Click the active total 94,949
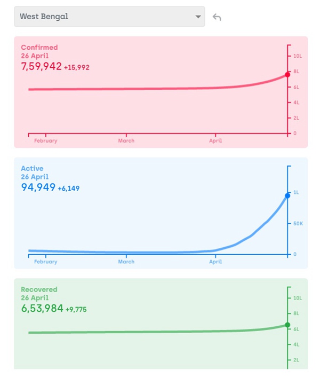Image resolution: width=320 pixels, height=377 pixels. point(38,187)
